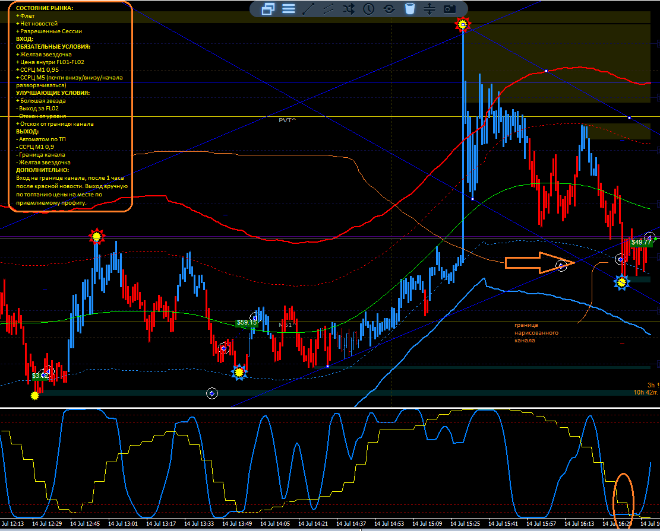Click the '+ Желтая звездочка' note line

pos(44,54)
